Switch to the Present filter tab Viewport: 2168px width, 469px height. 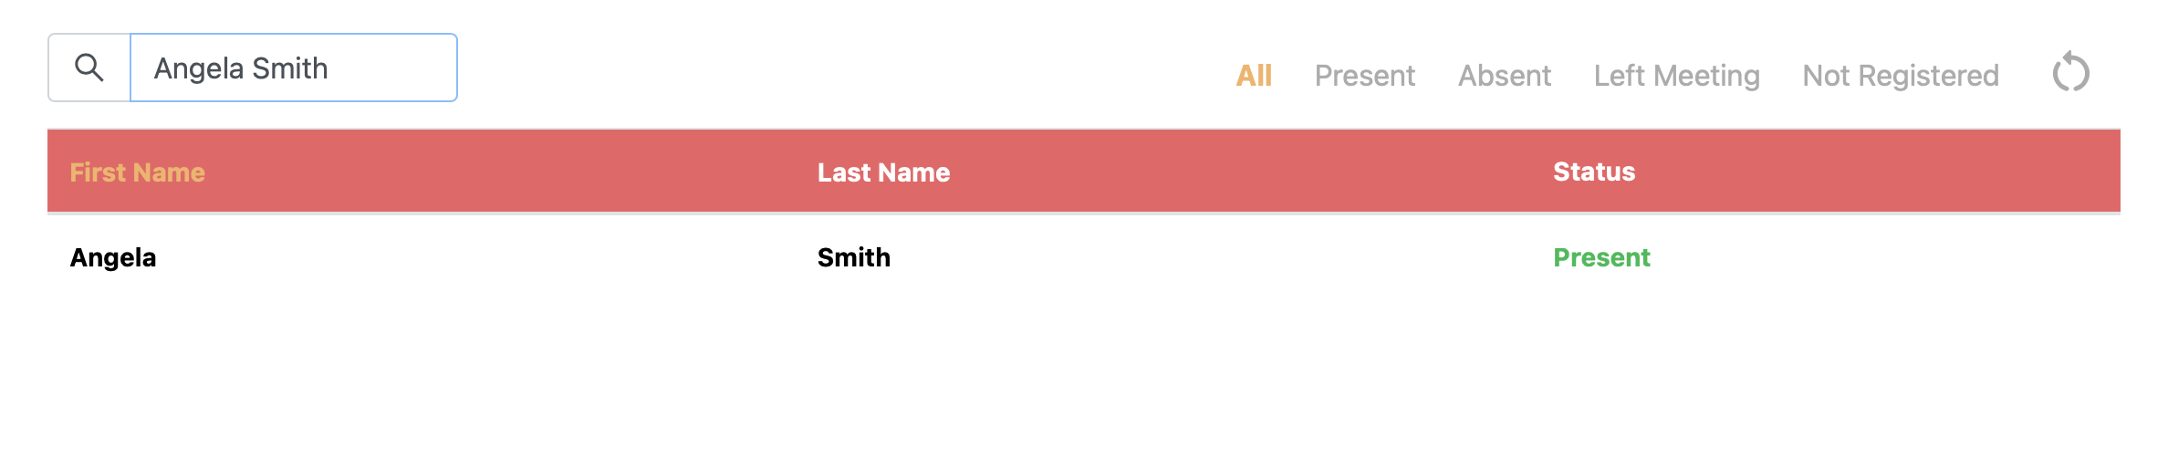click(1365, 75)
